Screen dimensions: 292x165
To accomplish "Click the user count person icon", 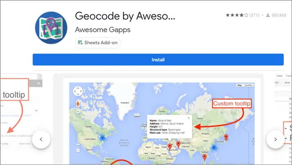I will point(268,15).
